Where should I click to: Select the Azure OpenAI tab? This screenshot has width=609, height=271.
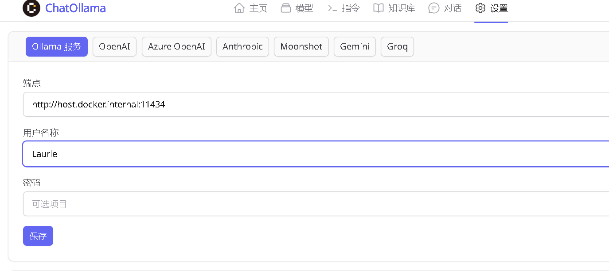[x=176, y=46]
